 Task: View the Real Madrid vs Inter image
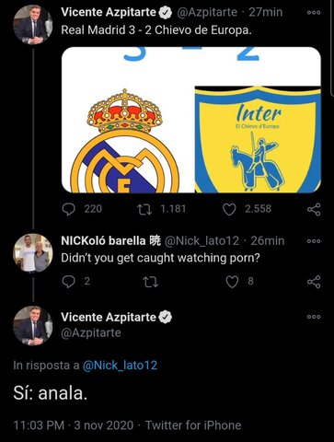191,120
